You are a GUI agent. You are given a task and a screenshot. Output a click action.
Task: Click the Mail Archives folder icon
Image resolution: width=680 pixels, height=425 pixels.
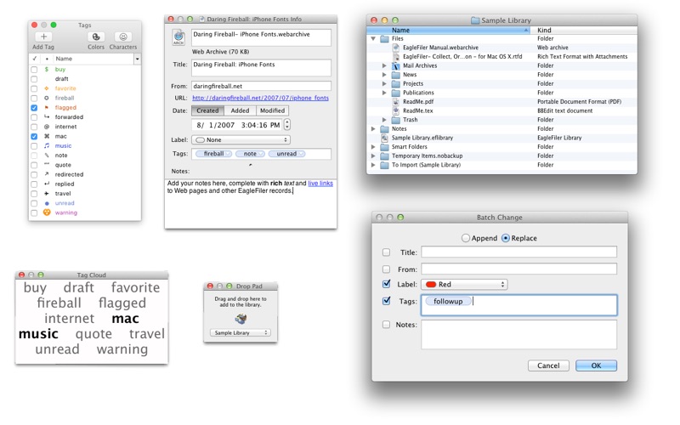tap(395, 65)
